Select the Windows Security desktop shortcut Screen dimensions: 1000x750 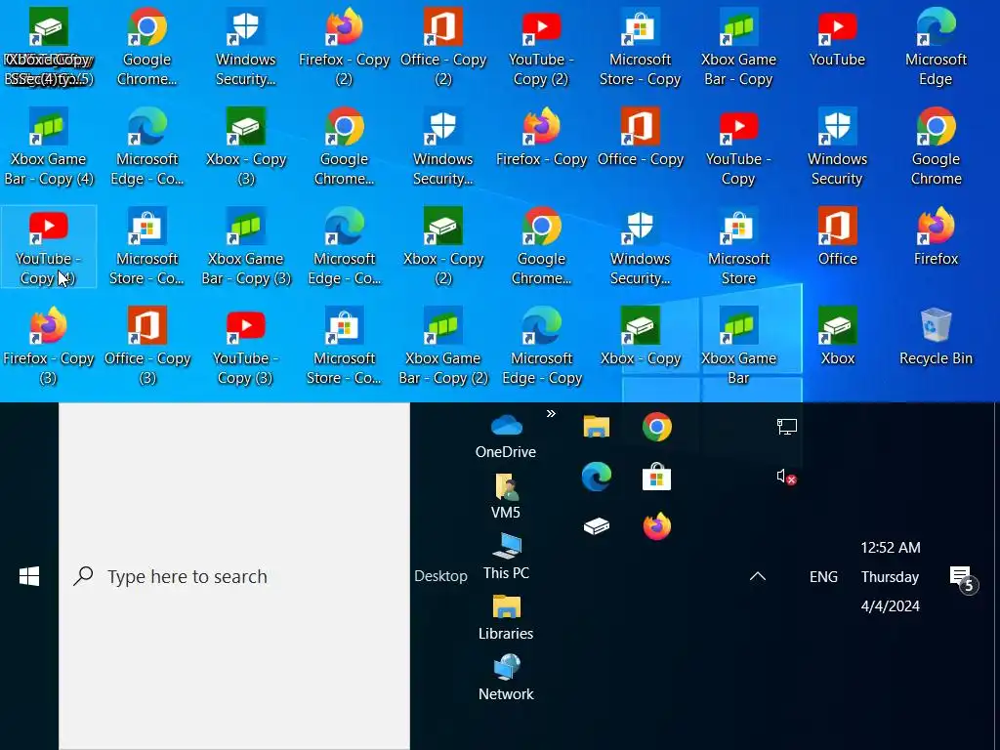click(x=837, y=146)
